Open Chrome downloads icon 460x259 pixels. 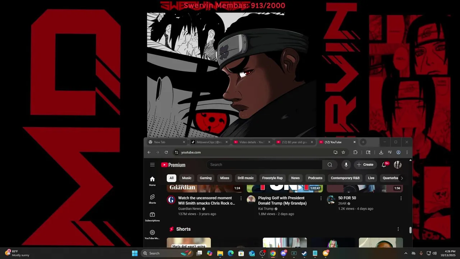coord(381,152)
